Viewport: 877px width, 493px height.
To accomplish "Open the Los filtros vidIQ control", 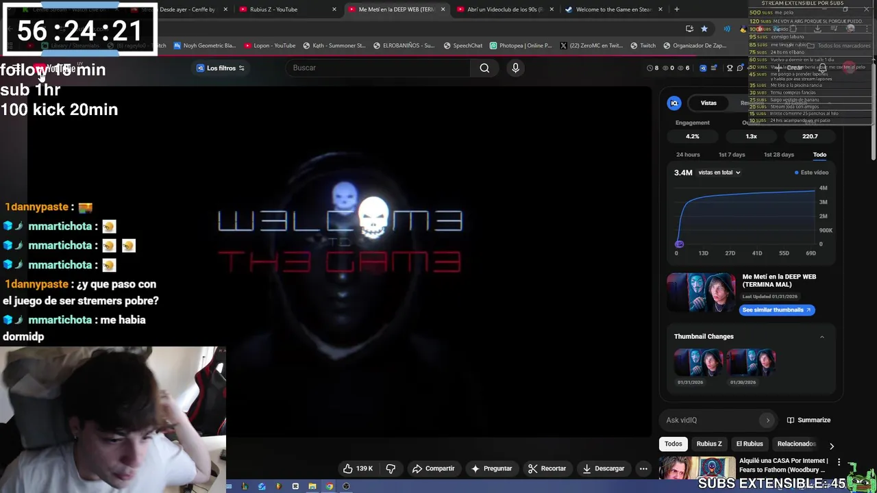I will 221,68.
